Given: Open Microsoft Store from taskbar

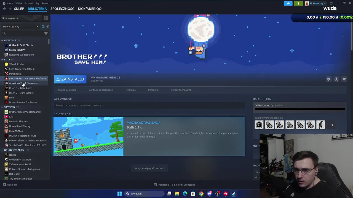Looking at the screenshot, I should tap(193, 194).
